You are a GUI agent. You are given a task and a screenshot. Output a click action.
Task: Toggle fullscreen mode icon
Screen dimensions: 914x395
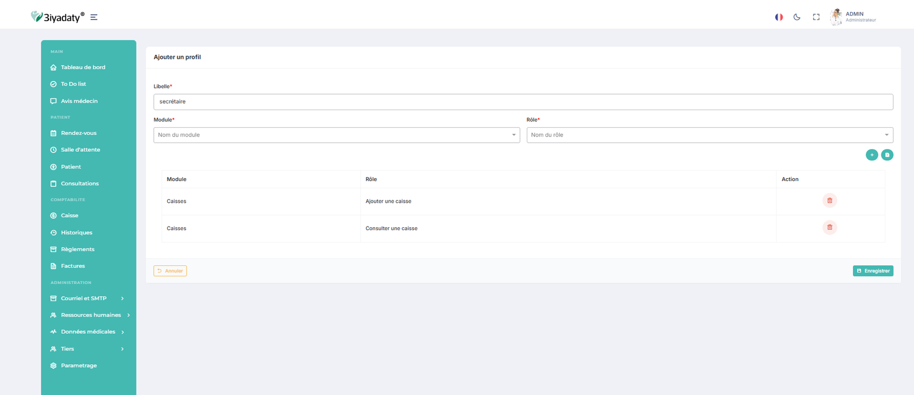coord(816,17)
